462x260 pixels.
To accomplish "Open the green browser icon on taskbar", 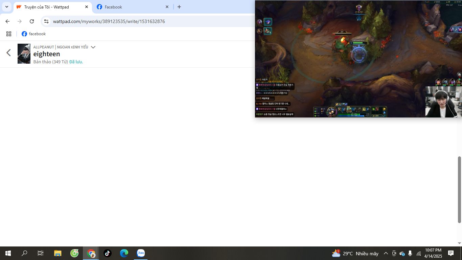I will 74,253.
